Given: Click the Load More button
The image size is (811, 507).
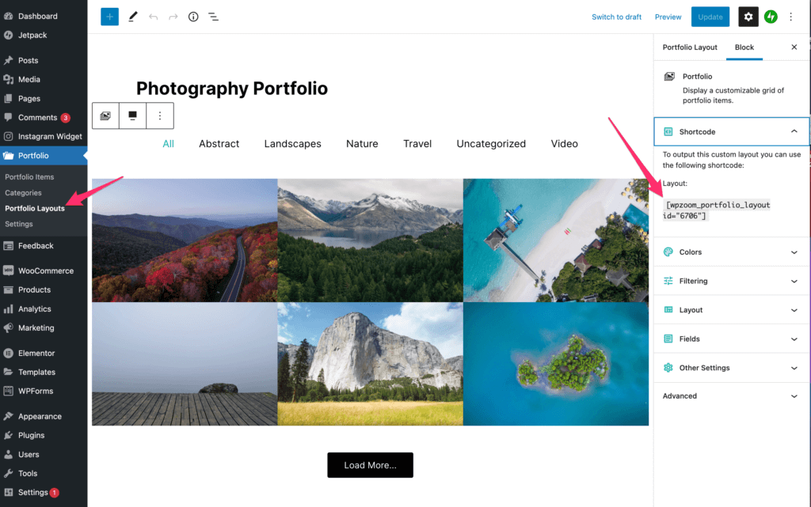Looking at the screenshot, I should pyautogui.click(x=371, y=465).
